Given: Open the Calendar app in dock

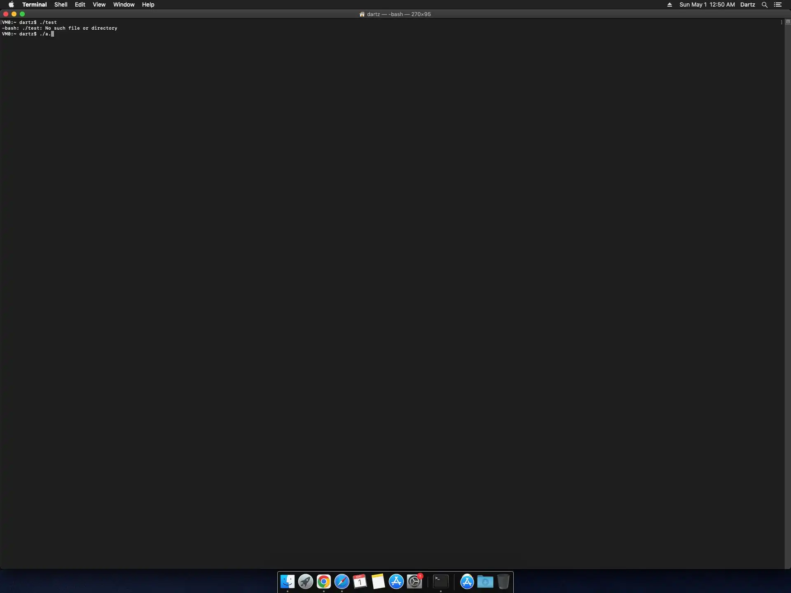Looking at the screenshot, I should pos(360,581).
